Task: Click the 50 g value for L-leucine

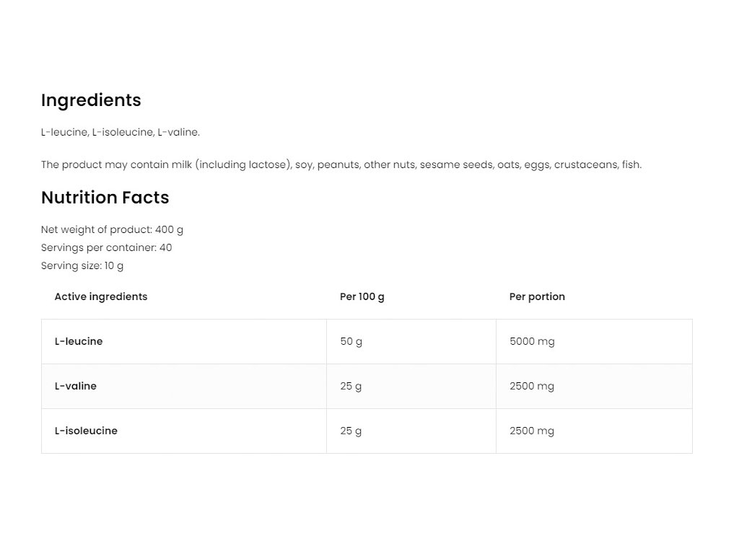Action: coord(351,341)
